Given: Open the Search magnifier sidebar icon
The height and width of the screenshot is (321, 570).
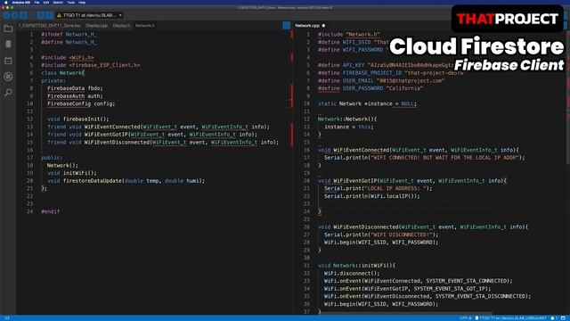Looking at the screenshot, I should click(x=8, y=93).
